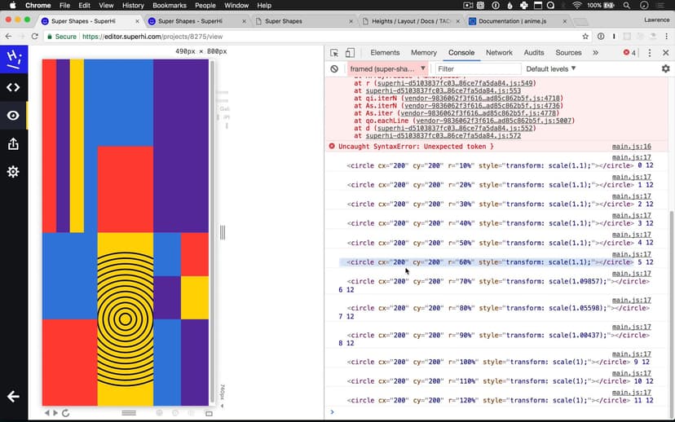Image resolution: width=675 pixels, height=422 pixels.
Task: Toggle the inspect element picker
Action: point(334,53)
